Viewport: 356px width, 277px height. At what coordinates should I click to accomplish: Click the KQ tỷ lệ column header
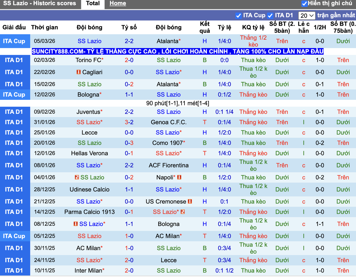tap(253, 27)
